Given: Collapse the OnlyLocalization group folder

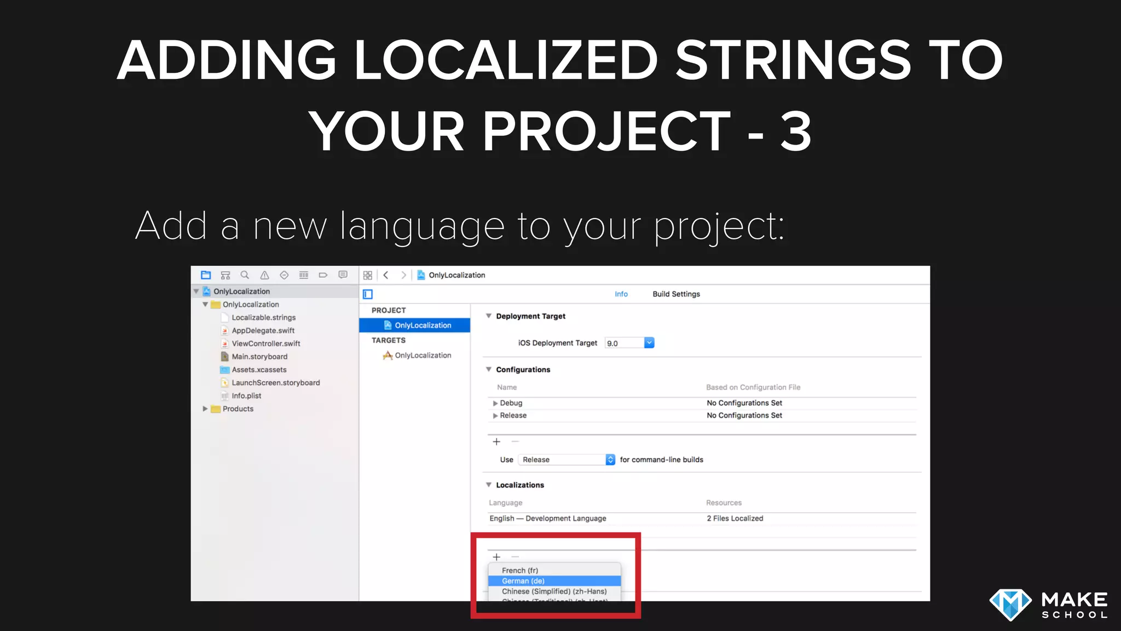Looking at the screenshot, I should tap(205, 305).
